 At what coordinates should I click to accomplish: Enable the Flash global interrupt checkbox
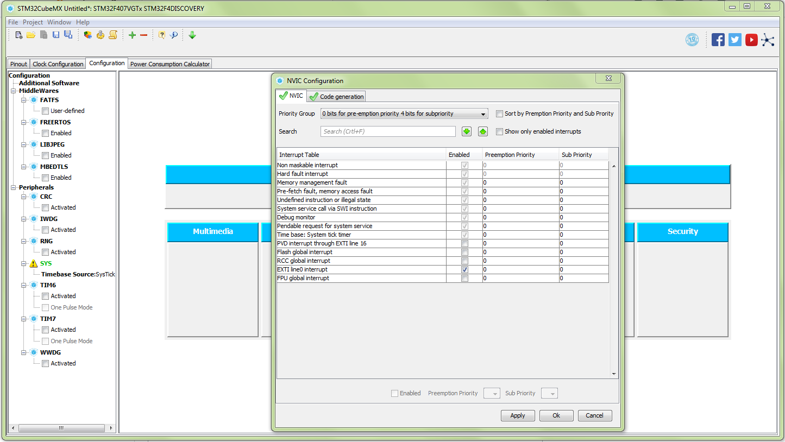tap(464, 252)
